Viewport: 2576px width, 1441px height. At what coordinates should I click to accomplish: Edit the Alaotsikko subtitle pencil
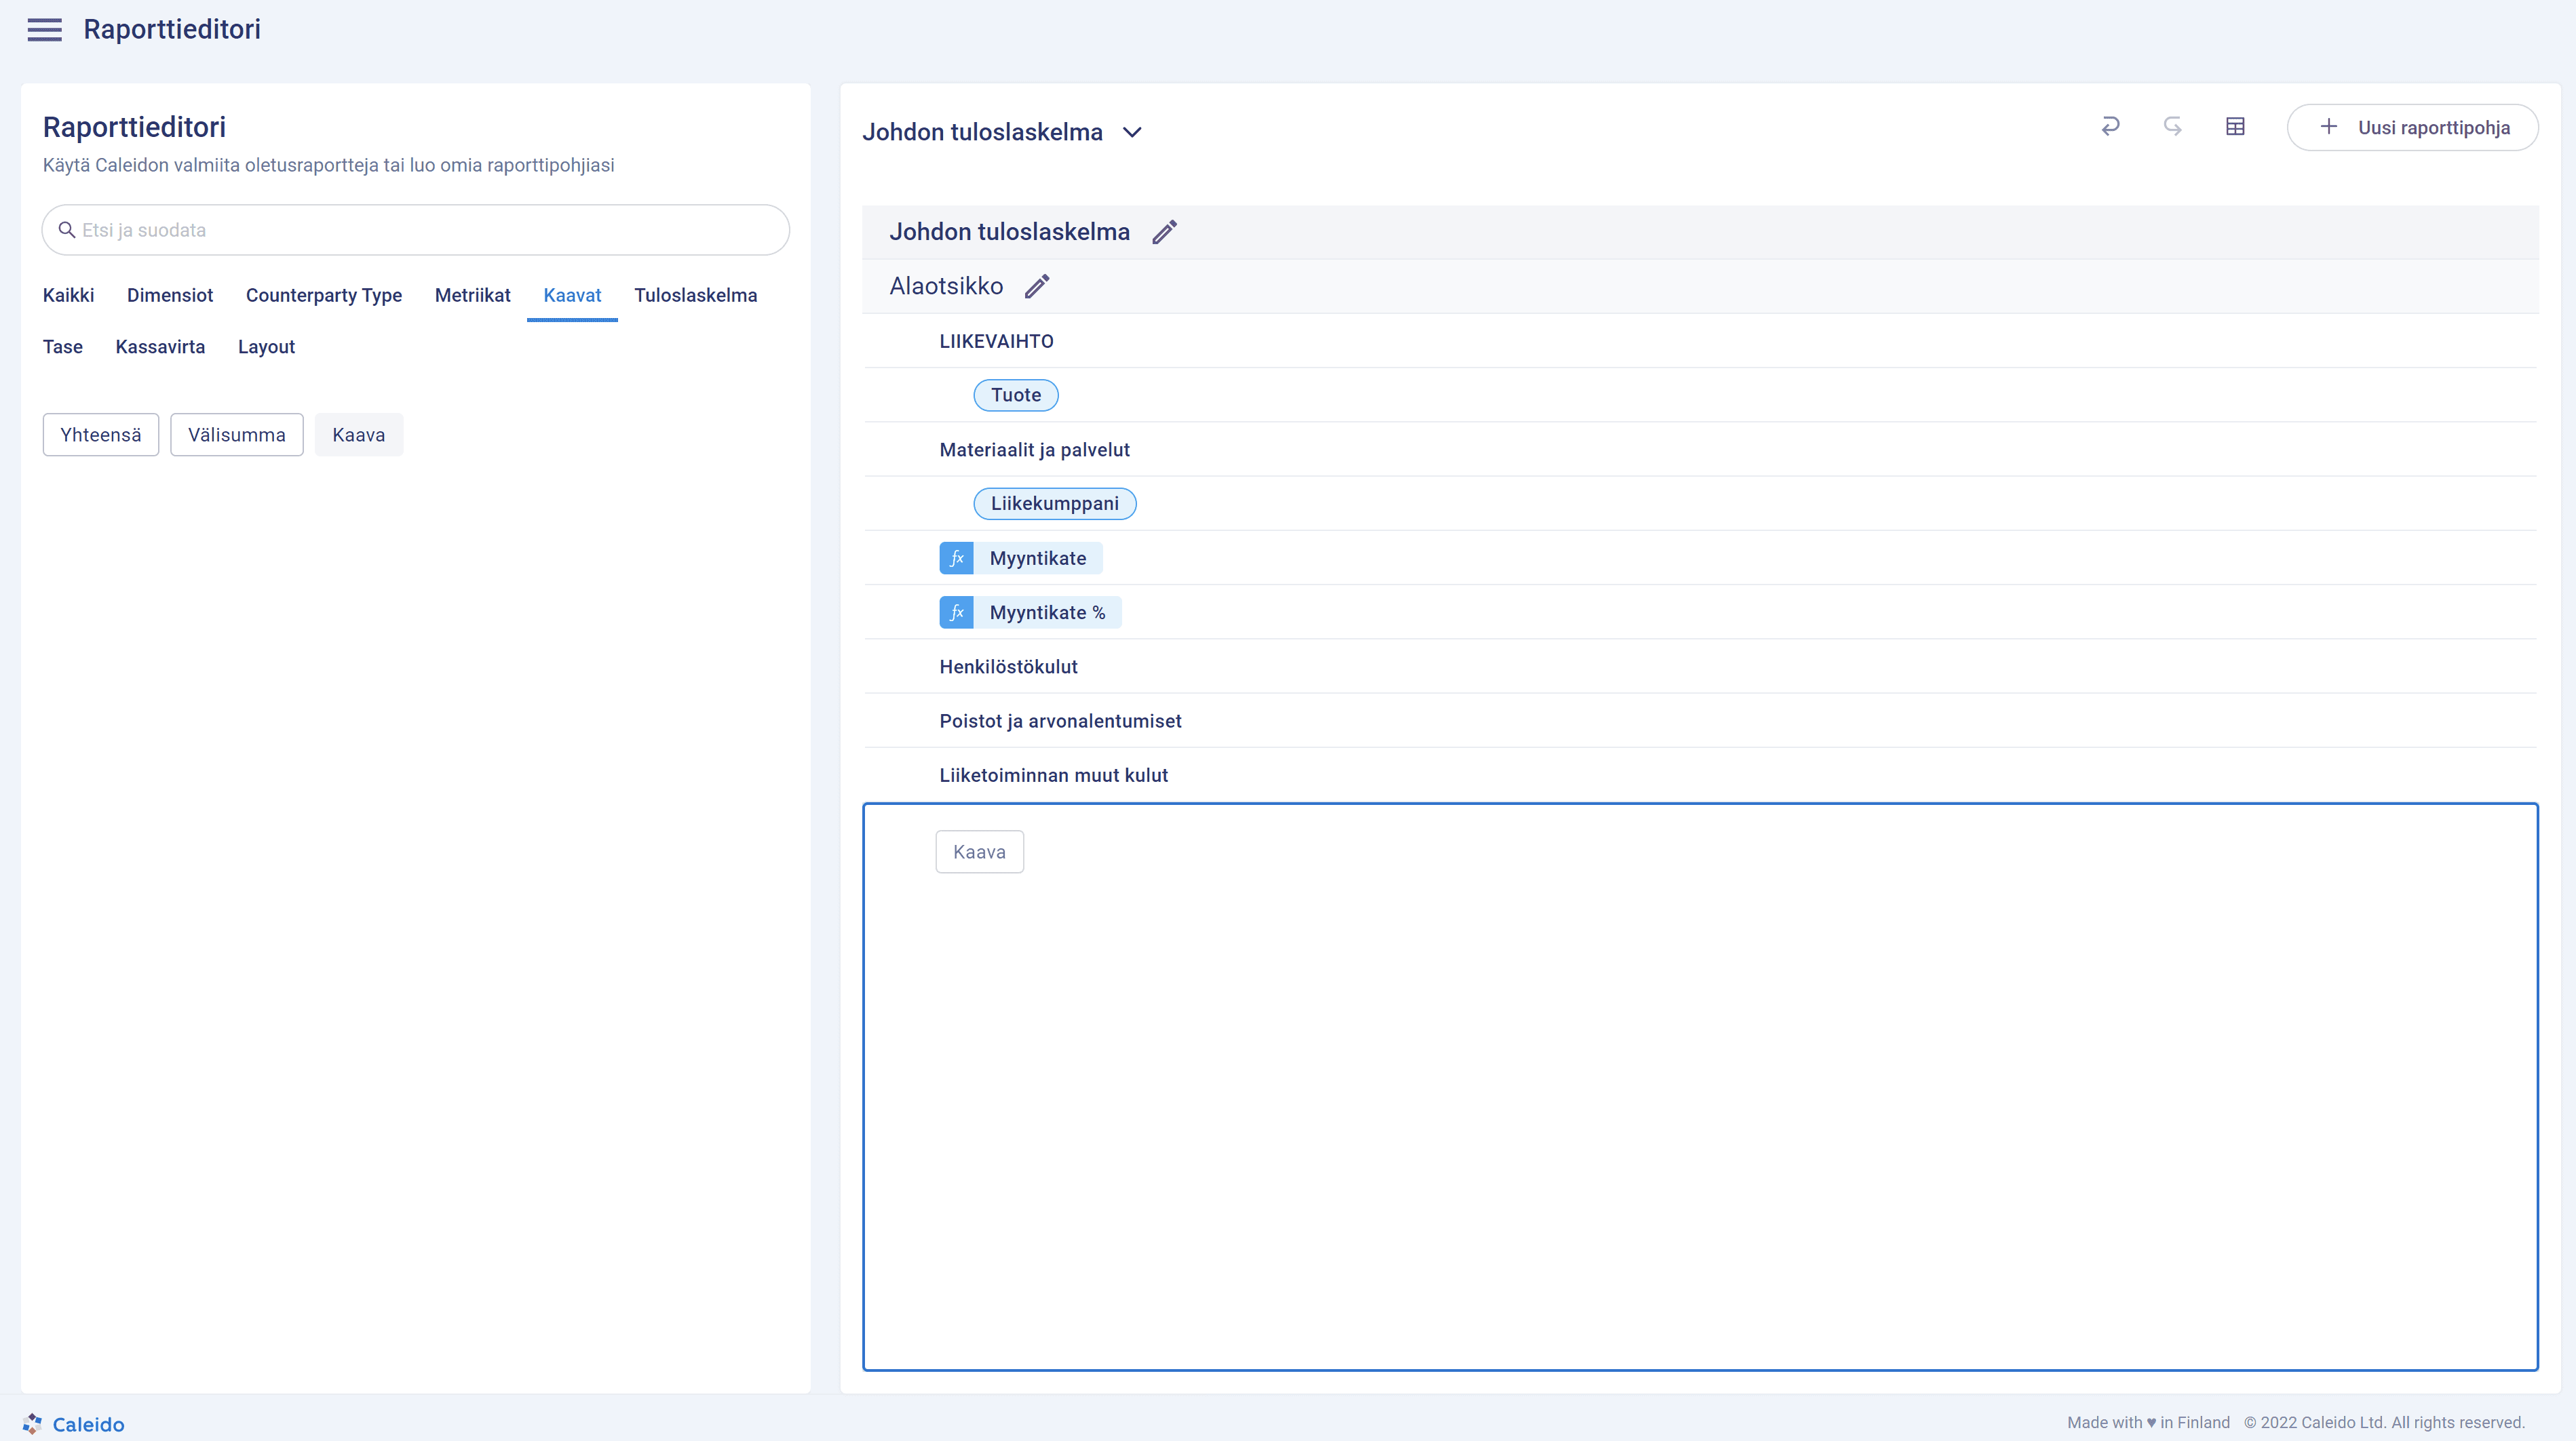1037,287
